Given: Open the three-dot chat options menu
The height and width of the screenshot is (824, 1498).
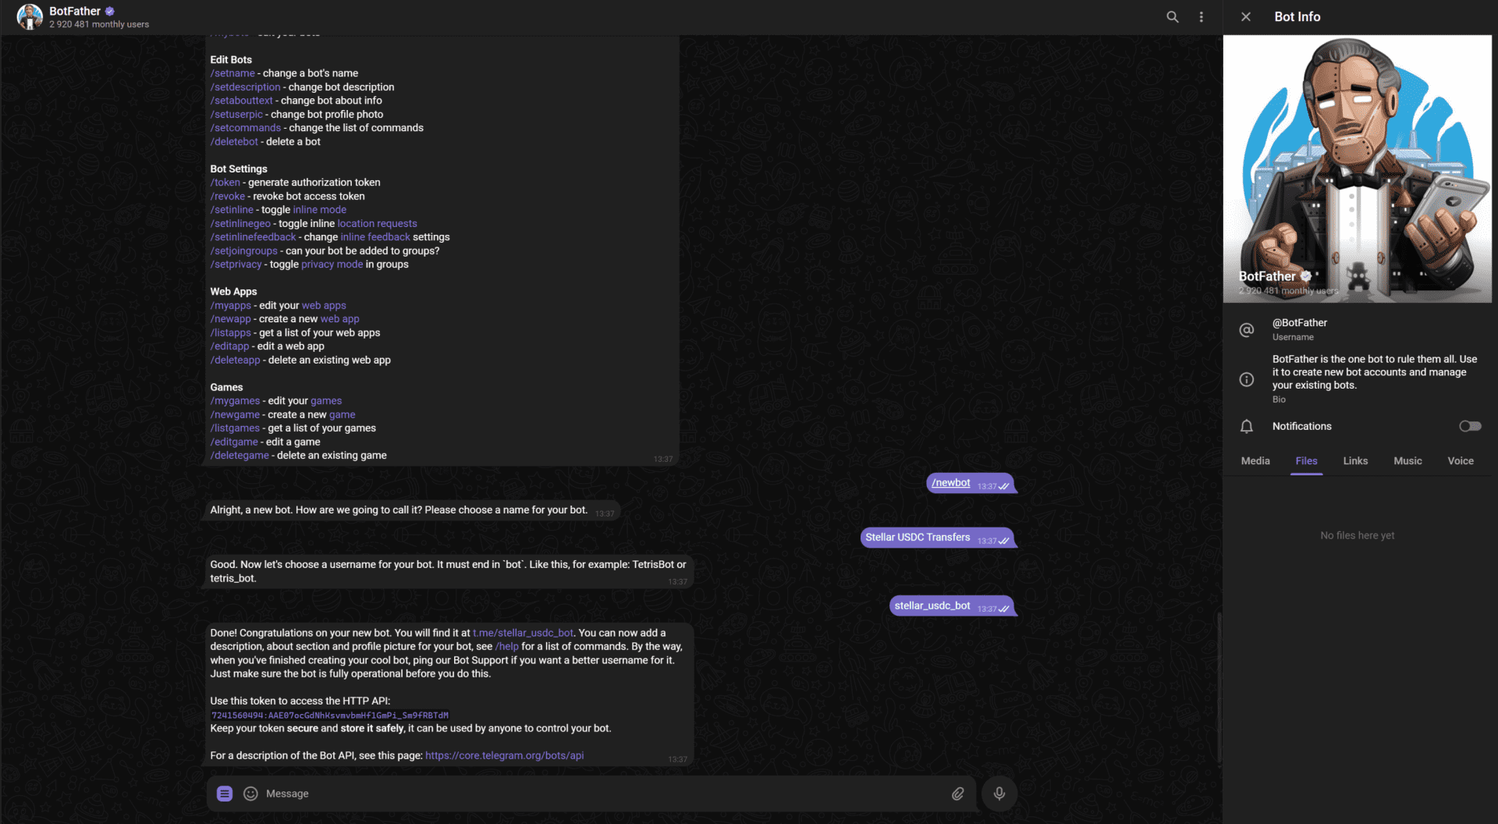Looking at the screenshot, I should tap(1201, 17).
